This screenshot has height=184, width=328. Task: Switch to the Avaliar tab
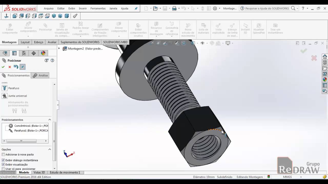(x=52, y=42)
